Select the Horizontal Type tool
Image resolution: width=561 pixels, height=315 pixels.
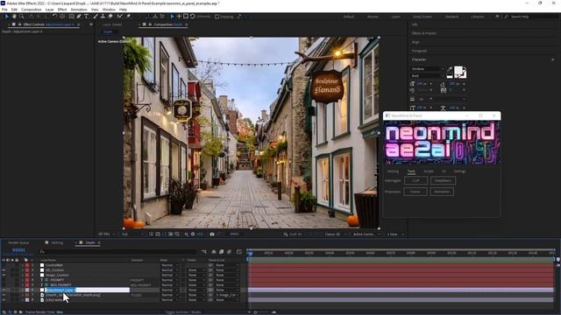pos(86,17)
